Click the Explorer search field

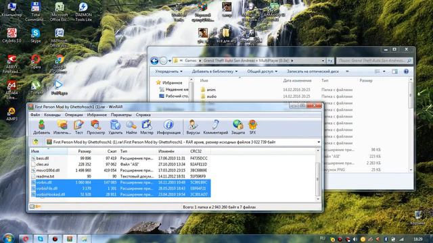(374, 61)
